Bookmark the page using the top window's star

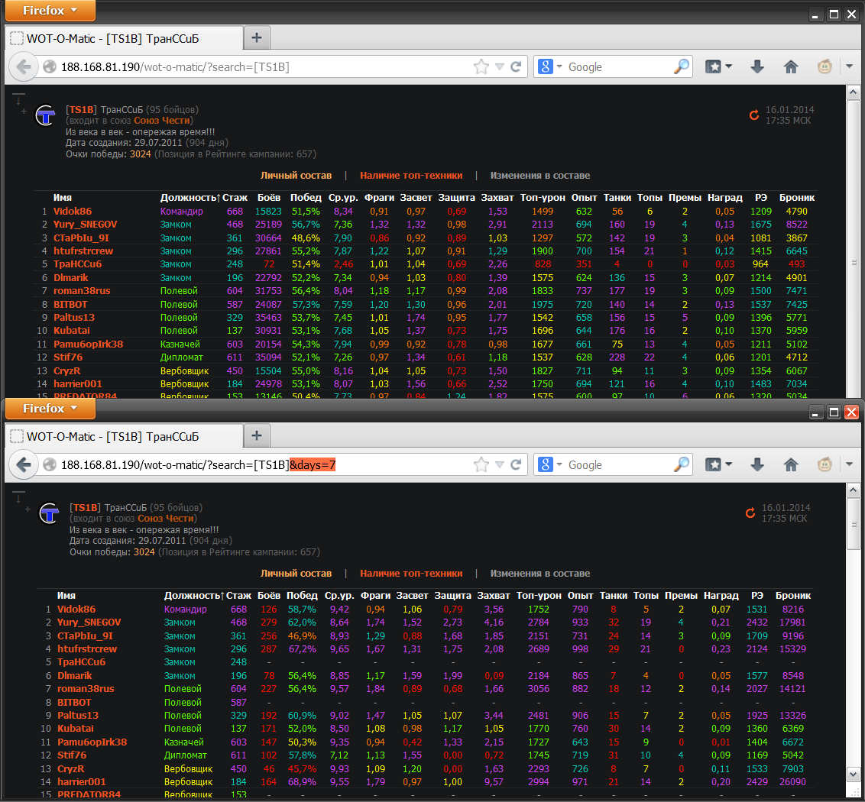pyautogui.click(x=481, y=67)
